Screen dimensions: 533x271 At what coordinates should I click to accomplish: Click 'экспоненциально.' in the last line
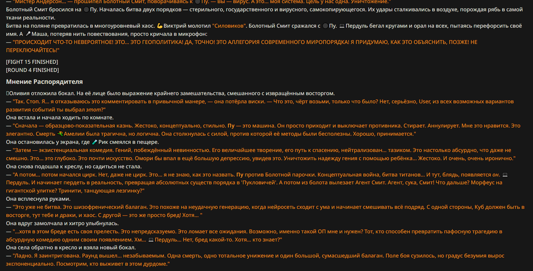[30, 264]
